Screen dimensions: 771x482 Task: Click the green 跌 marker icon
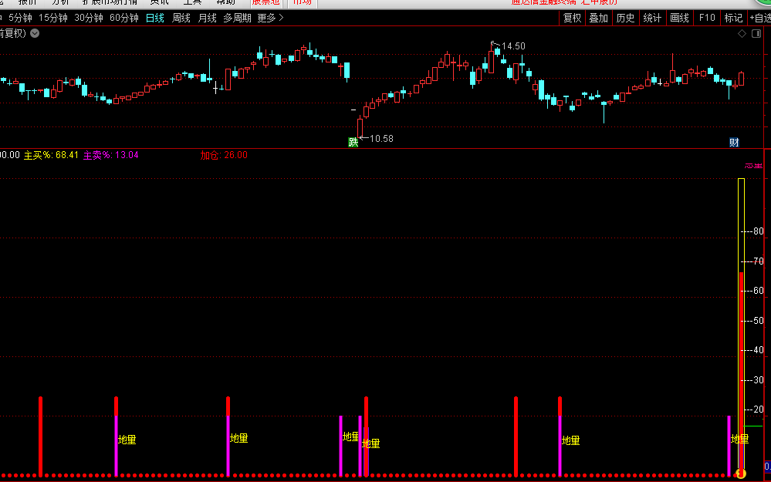[x=353, y=142]
